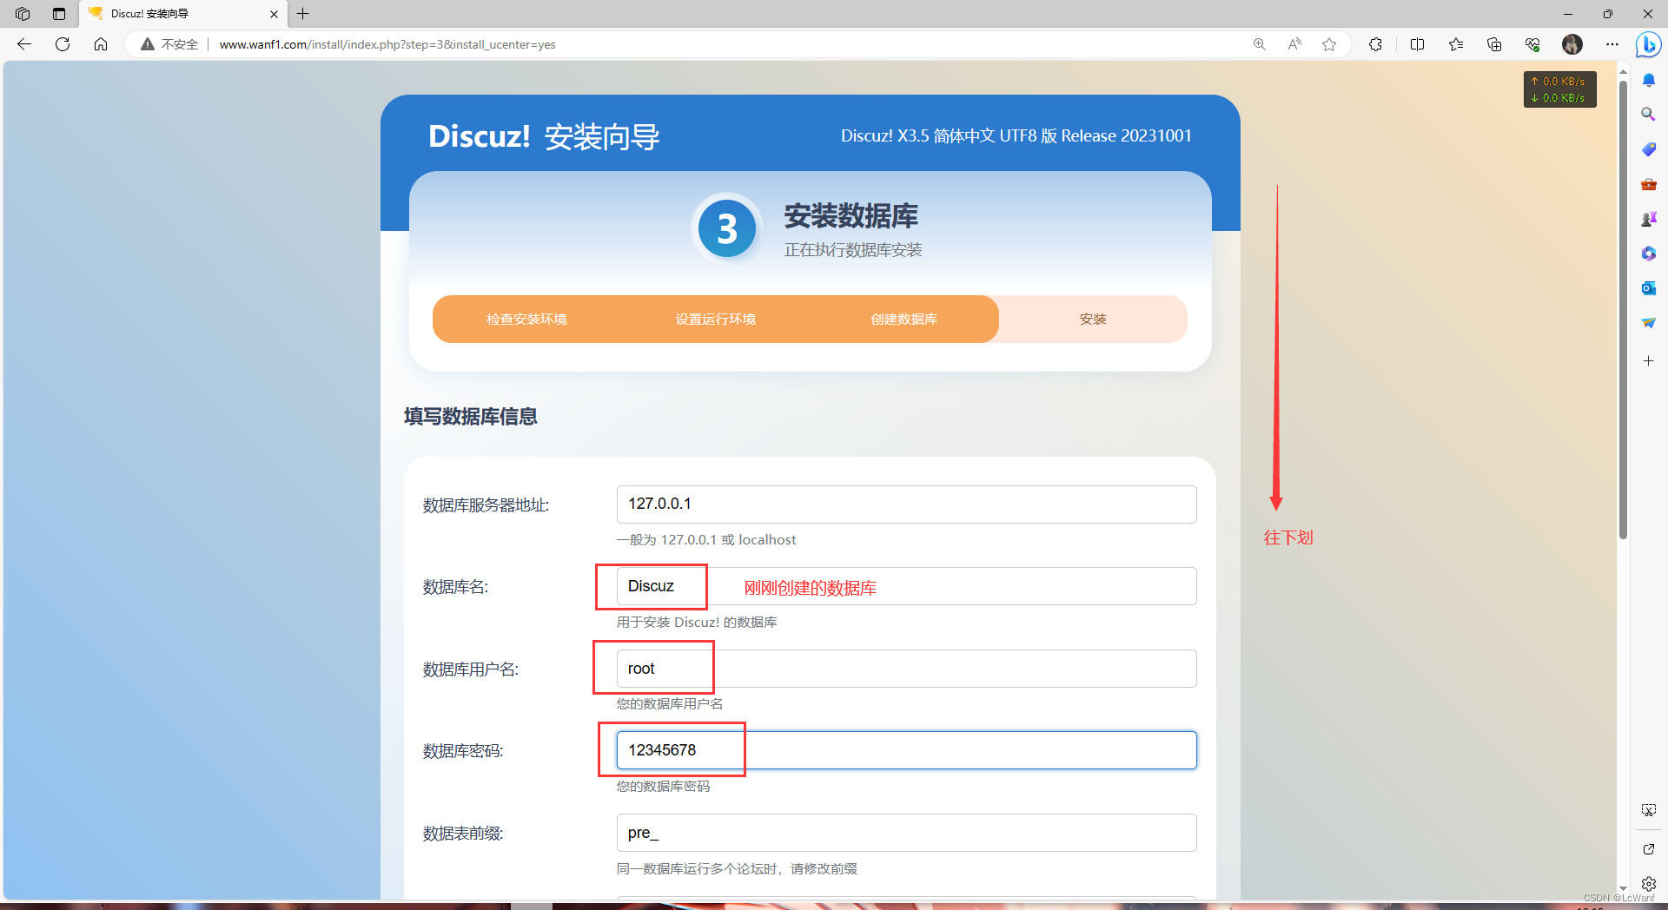Viewport: 1668px width, 910px height.
Task: Open the sidebar Drop paper plane icon
Action: tap(1648, 322)
